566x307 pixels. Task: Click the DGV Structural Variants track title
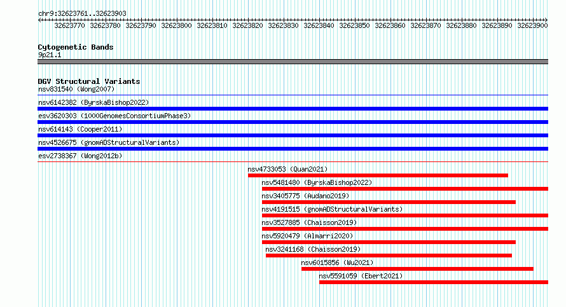tap(89, 81)
